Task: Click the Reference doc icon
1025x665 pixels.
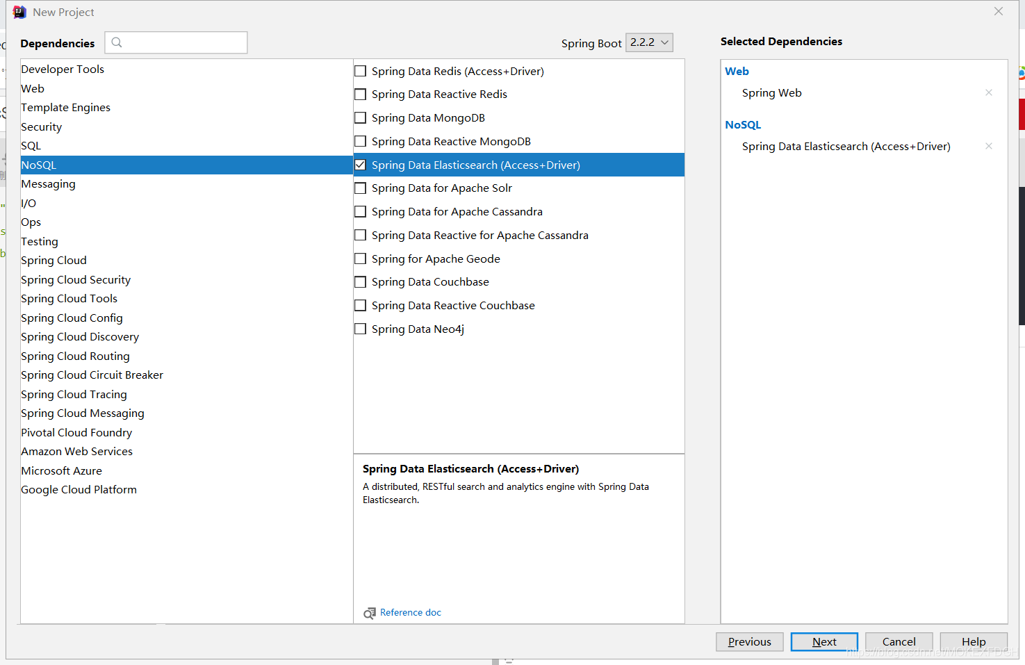Action: pyautogui.click(x=370, y=613)
